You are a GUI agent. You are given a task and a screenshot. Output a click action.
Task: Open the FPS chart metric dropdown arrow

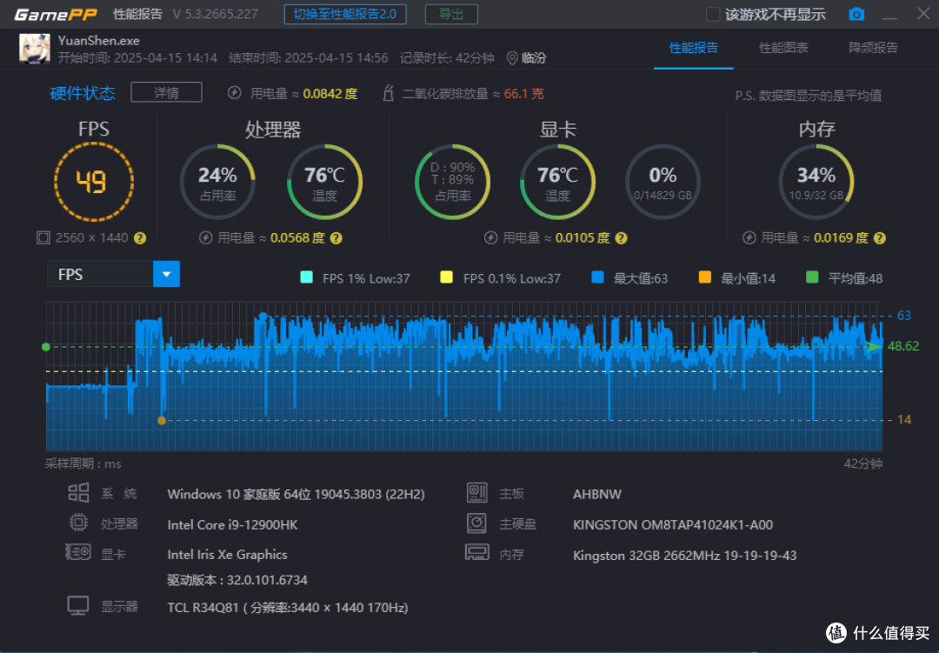[x=166, y=275]
